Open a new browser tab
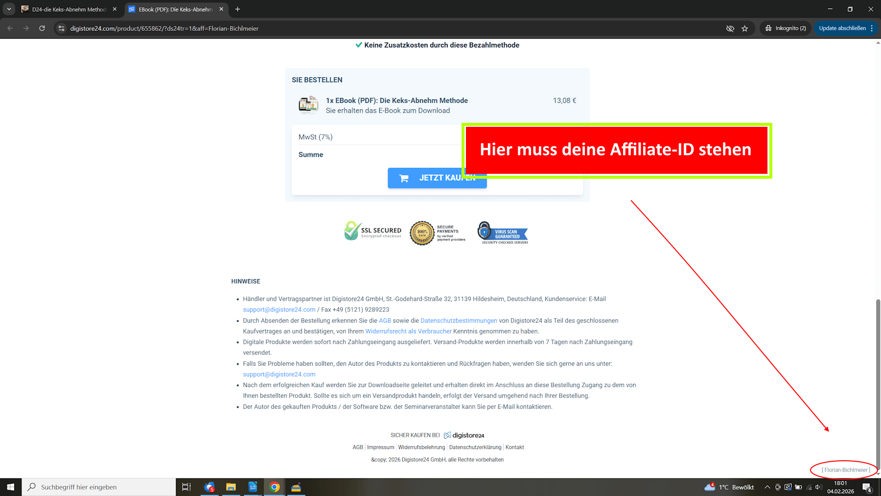This screenshot has height=496, width=881. point(237,9)
